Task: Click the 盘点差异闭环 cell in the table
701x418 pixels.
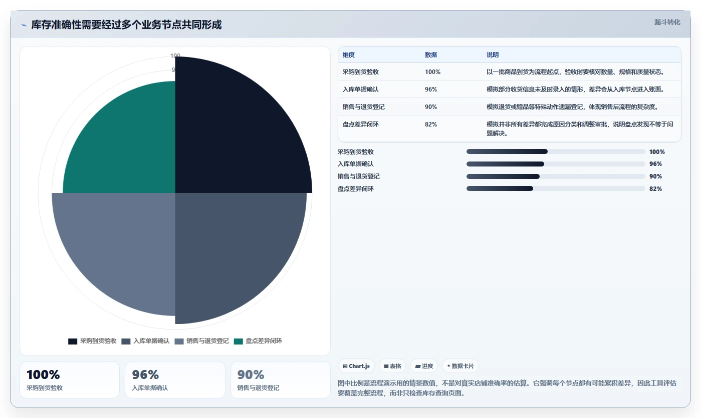Action: point(361,124)
